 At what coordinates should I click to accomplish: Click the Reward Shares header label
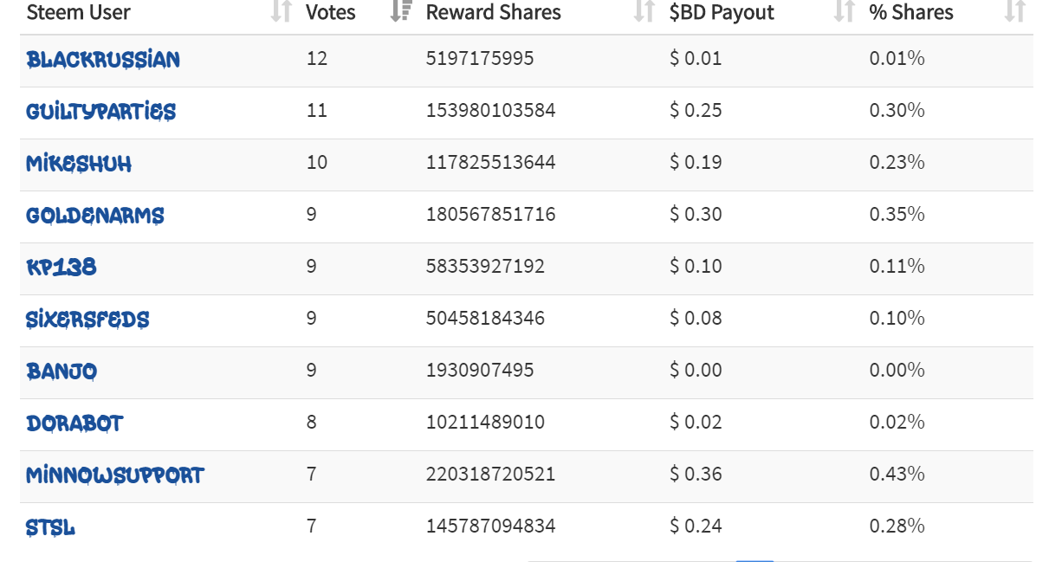494,12
